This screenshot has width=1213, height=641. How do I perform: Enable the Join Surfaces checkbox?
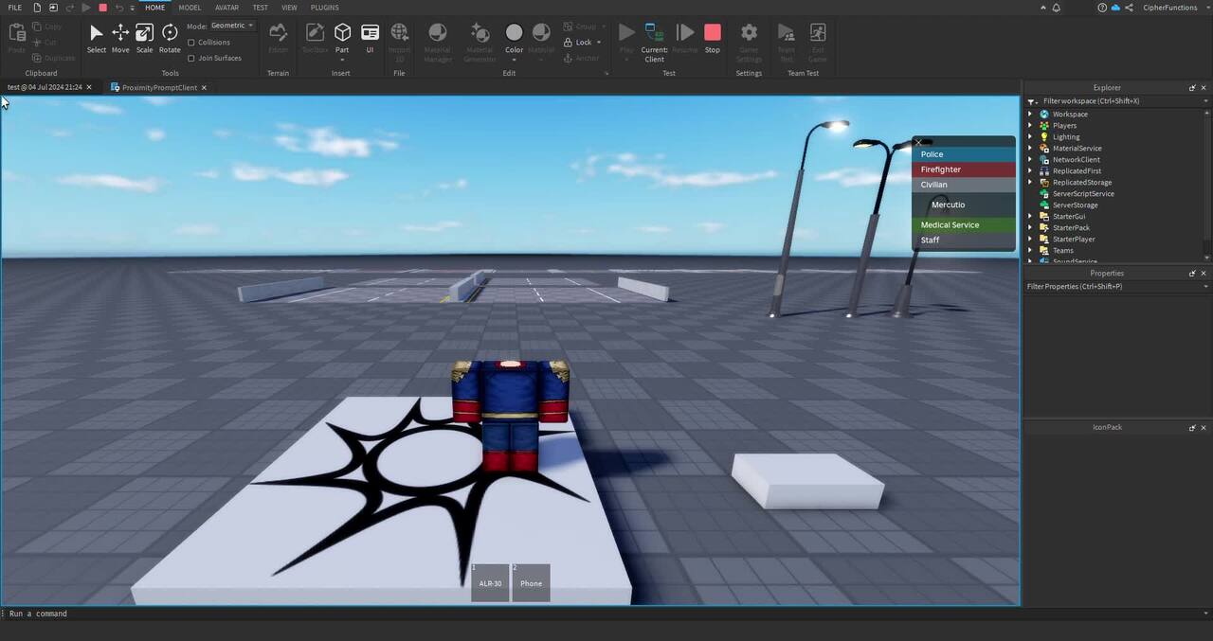pyautogui.click(x=191, y=58)
